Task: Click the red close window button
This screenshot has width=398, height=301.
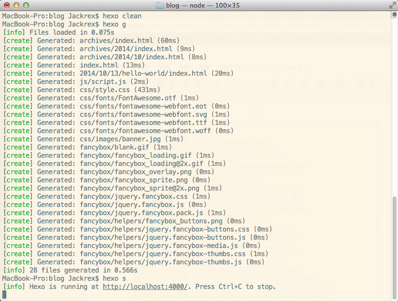Action: click(7, 5)
